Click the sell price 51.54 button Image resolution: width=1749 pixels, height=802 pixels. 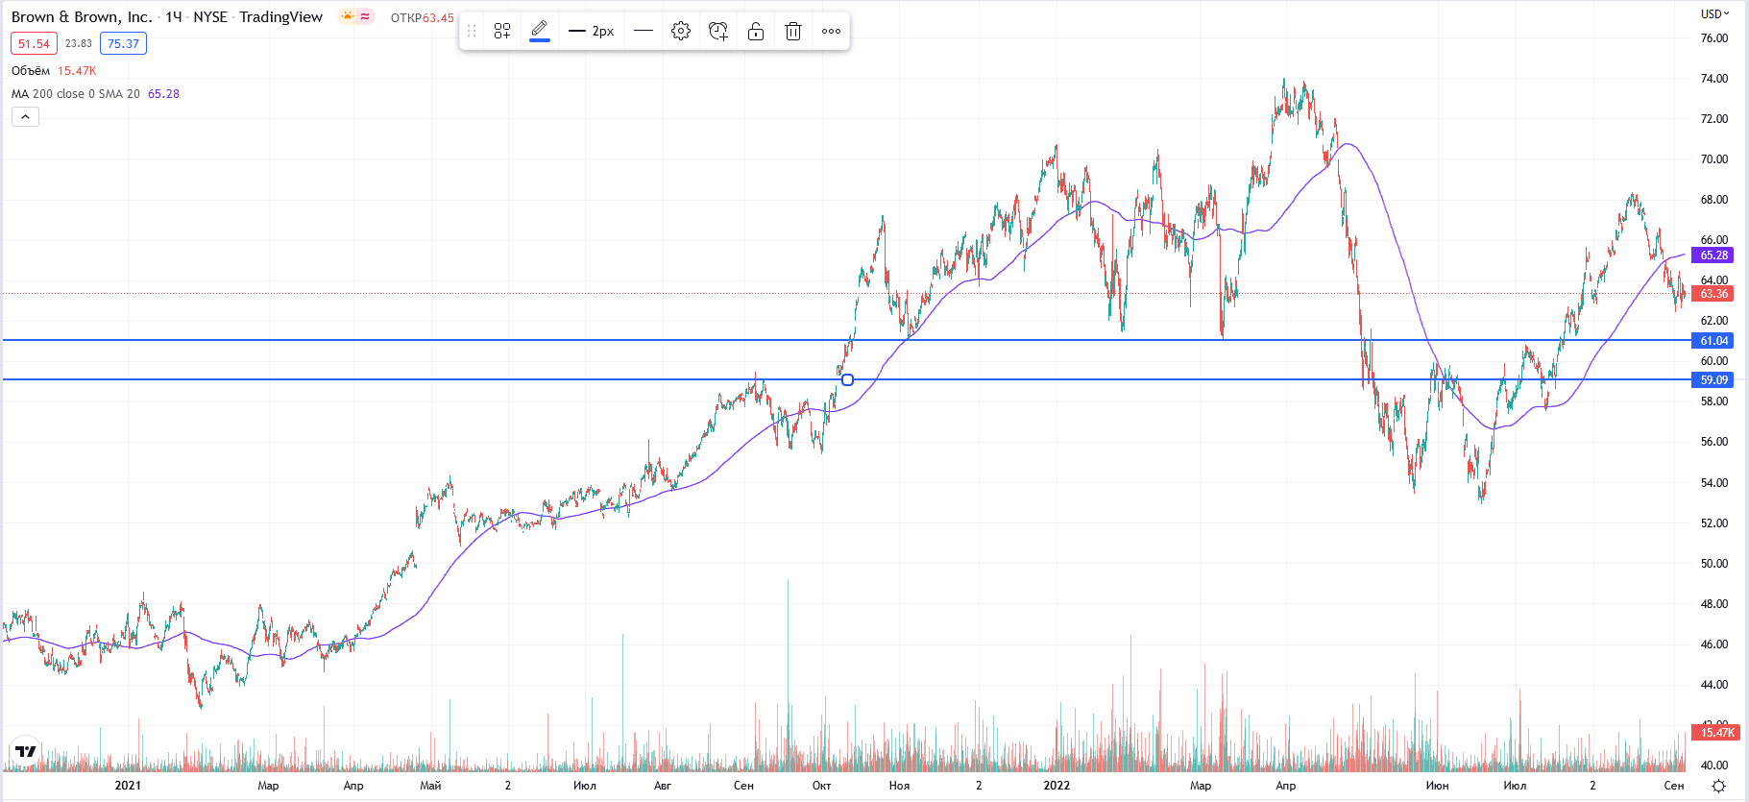click(34, 43)
